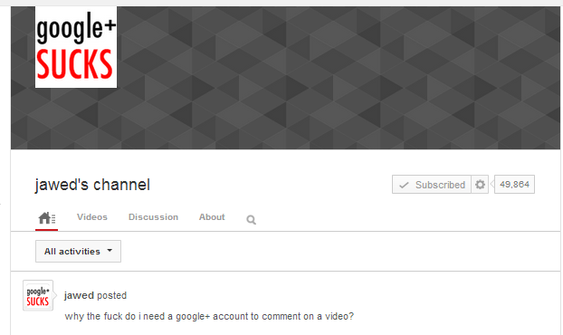
Task: Click the jawed's channel title
Action: [x=92, y=185]
